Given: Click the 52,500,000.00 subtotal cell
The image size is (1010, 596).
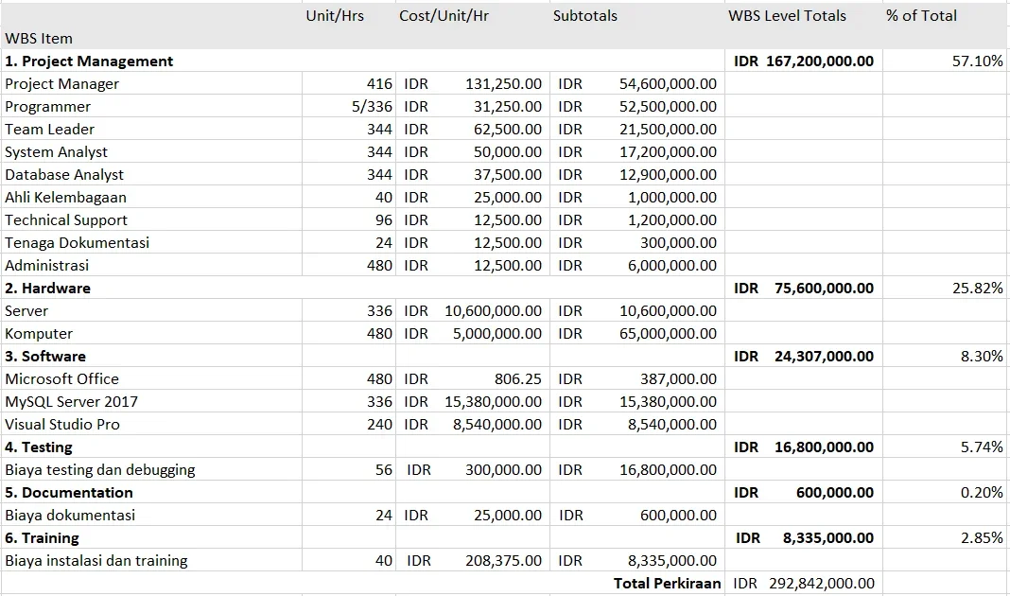Looking at the screenshot, I should point(668,106).
